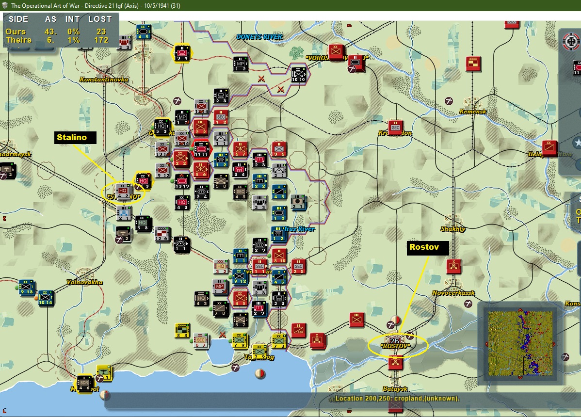The image size is (581, 417).
Task: Select the black XX 10-10 unit on the river bend
Action: (298, 75)
